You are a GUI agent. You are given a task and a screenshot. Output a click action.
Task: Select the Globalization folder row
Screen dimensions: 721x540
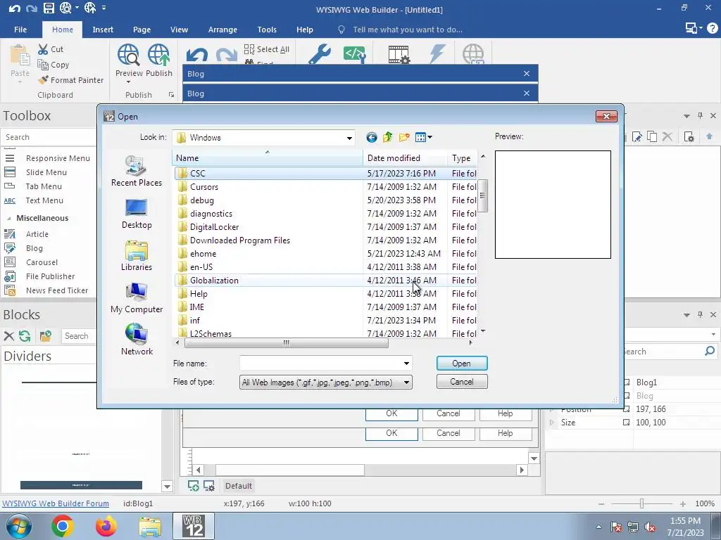[x=325, y=280]
